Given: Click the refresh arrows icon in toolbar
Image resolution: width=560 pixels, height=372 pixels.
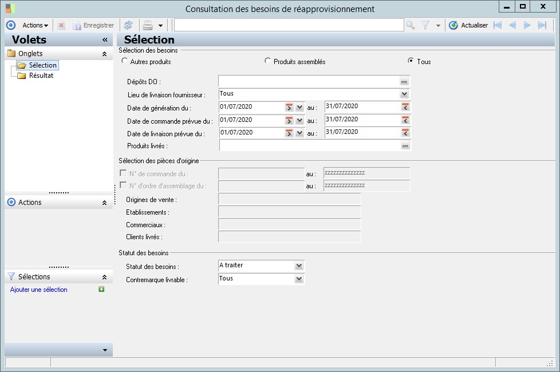Looking at the screenshot, I should click(128, 25).
